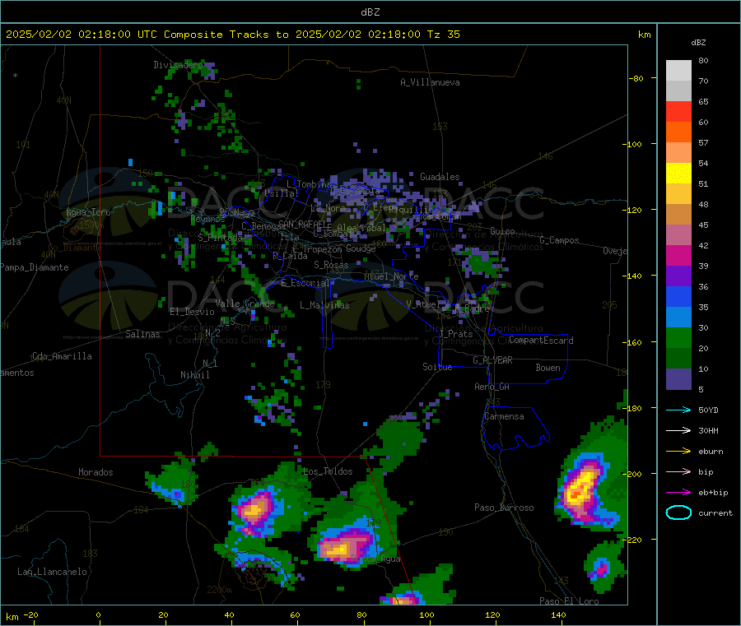Pick the light blue swatch between 35 and 30
This screenshot has height=626, width=741.
pos(678,318)
